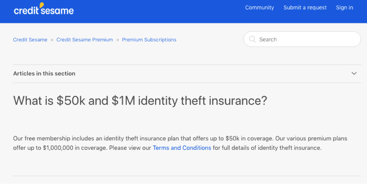Click the identity theft insurance article title
Viewport: 367px width, 184px height.
pos(140,101)
